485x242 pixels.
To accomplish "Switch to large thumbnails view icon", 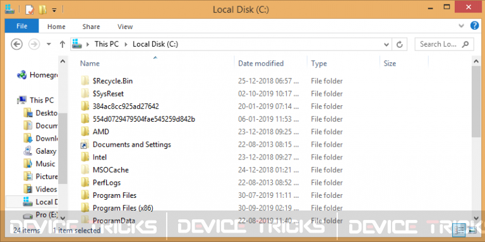I will [472, 230].
